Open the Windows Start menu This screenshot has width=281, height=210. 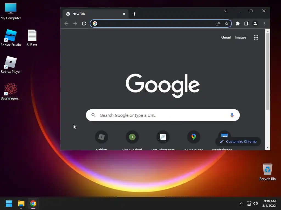point(9,203)
